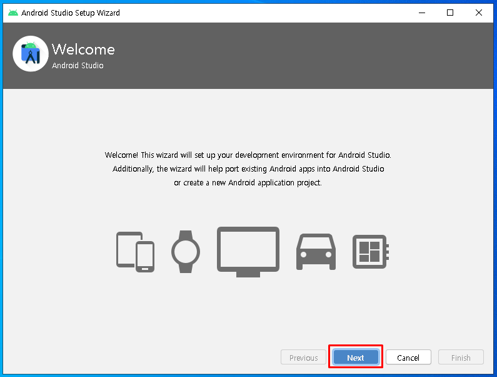
Task: Click the Android head icon in title bar
Action: coord(13,13)
